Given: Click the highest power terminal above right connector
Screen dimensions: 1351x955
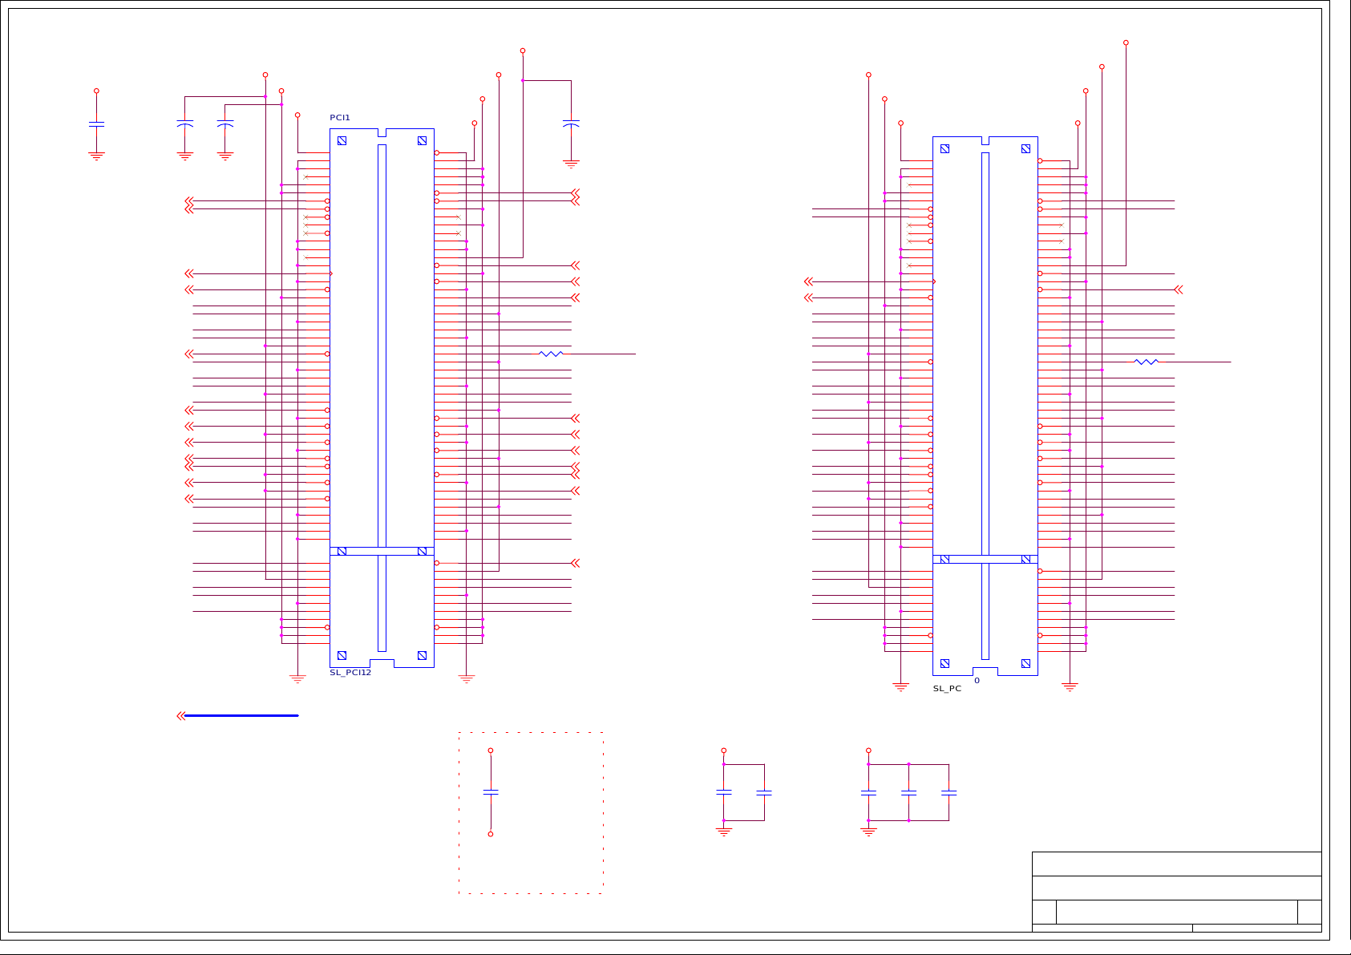Looking at the screenshot, I should 1126,42.
